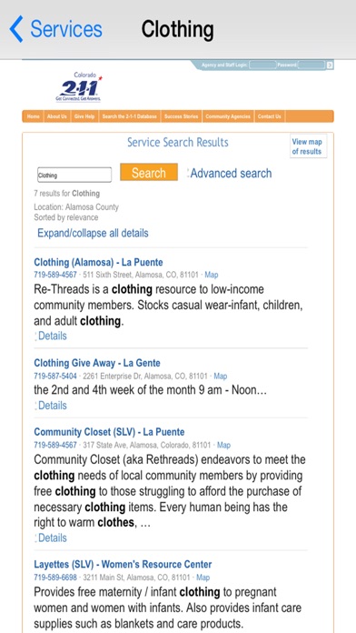This screenshot has height=633, width=356.
Task: Open Map link for 2261 Enterprise Dr
Action: click(x=220, y=377)
